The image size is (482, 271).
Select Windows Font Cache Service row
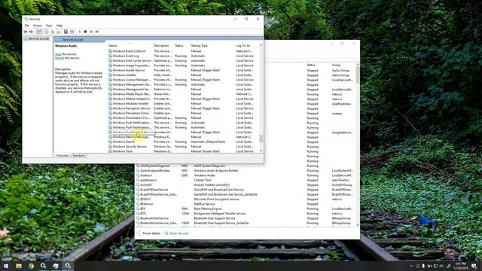pyautogui.click(x=184, y=60)
